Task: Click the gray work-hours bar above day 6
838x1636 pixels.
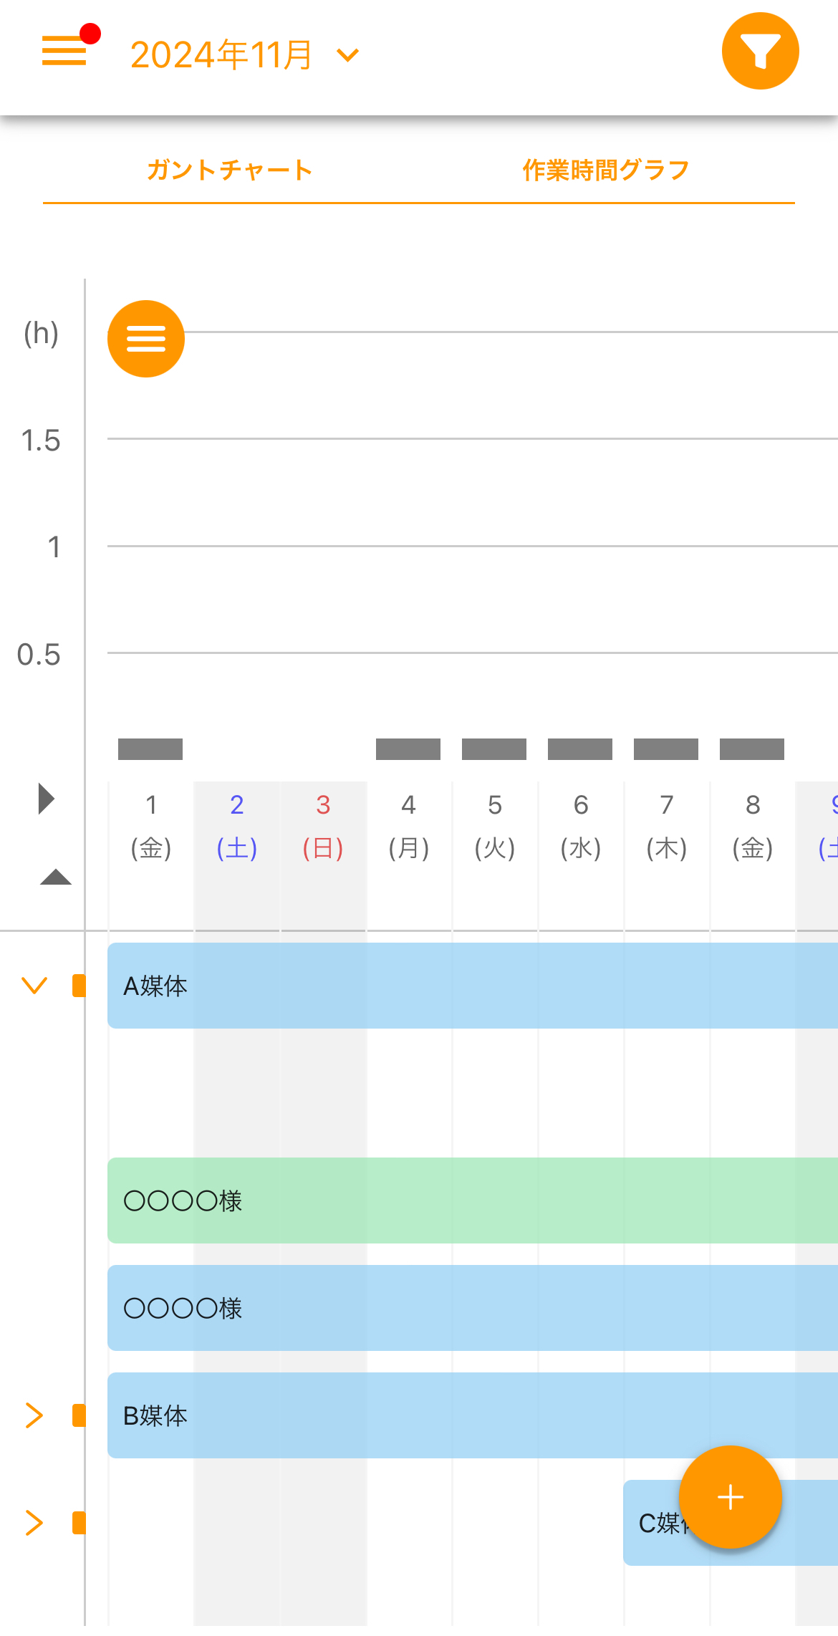Action: coord(580,749)
